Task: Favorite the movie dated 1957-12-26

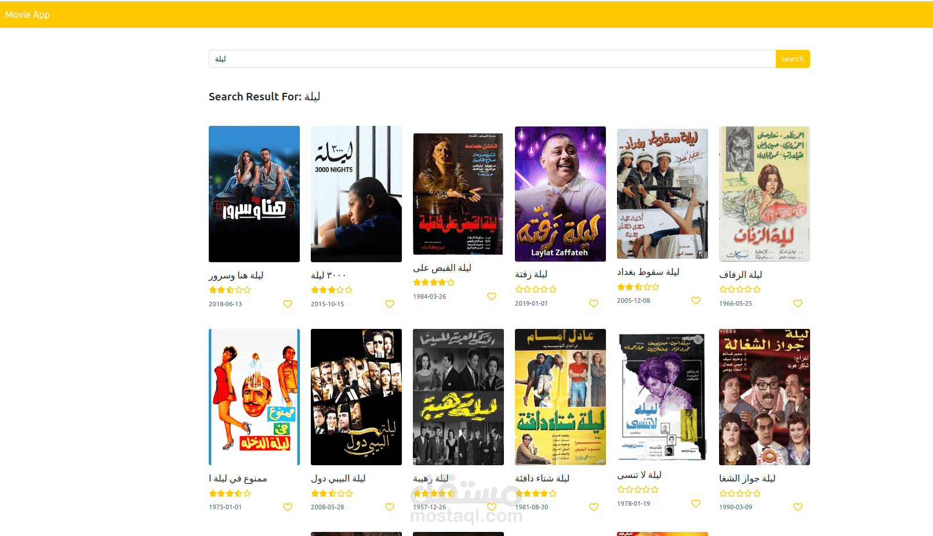Action: point(492,507)
